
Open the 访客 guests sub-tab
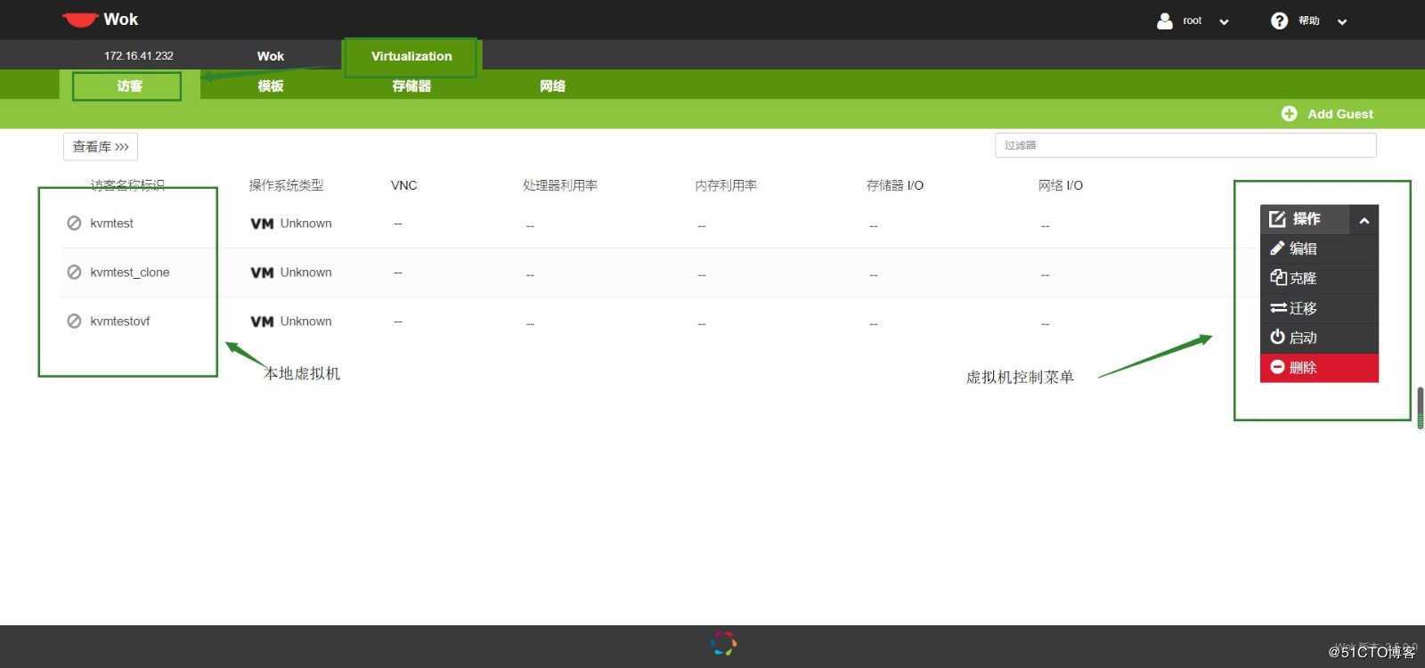click(x=129, y=86)
